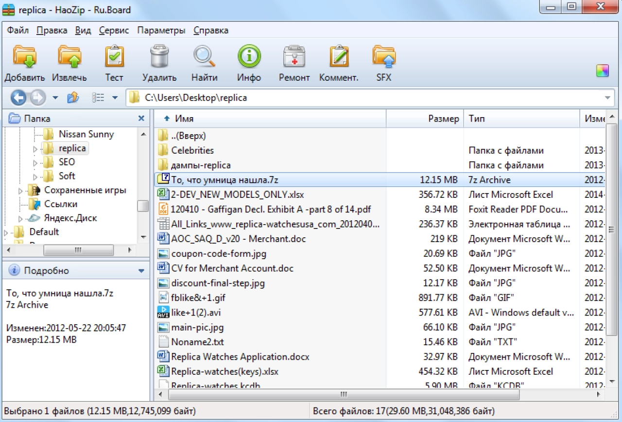Sort by the Имя column header
622x422 pixels.
pyautogui.click(x=270, y=119)
